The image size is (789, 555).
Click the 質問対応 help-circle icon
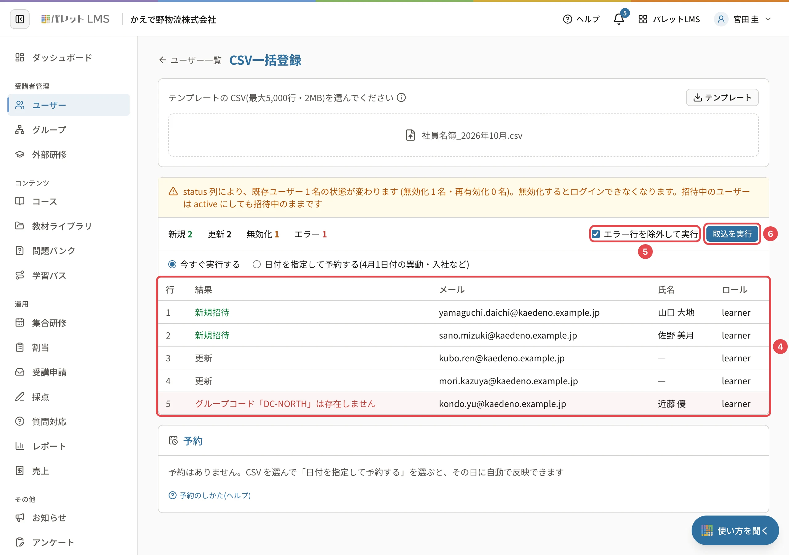[x=20, y=421]
